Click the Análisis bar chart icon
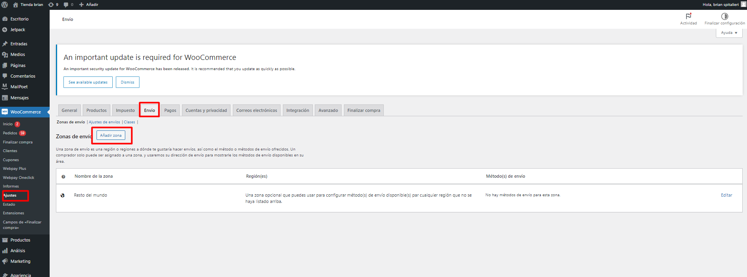 5,251
